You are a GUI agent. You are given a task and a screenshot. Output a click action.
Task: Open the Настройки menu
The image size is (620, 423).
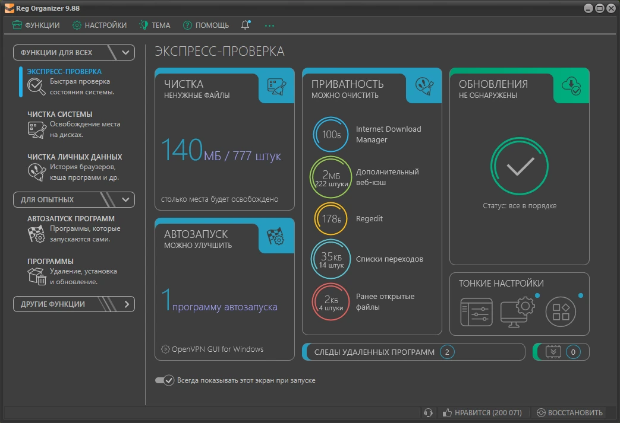(100, 26)
